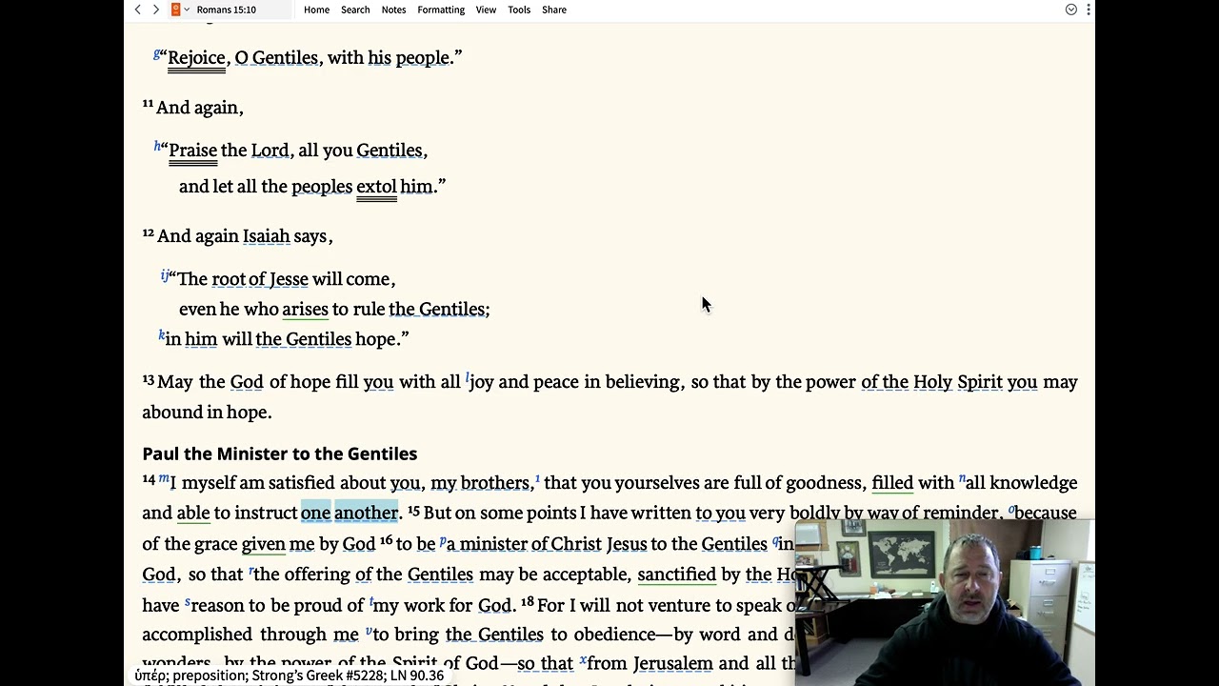Screen dimensions: 1219x686
Task: Open the three-dot panel menu
Action: pyautogui.click(x=1088, y=10)
